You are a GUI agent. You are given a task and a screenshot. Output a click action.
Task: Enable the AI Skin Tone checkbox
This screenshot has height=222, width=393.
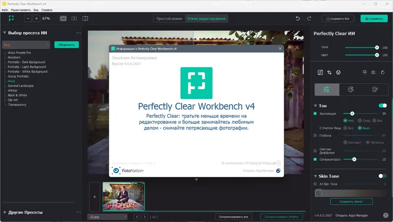coord(315,184)
